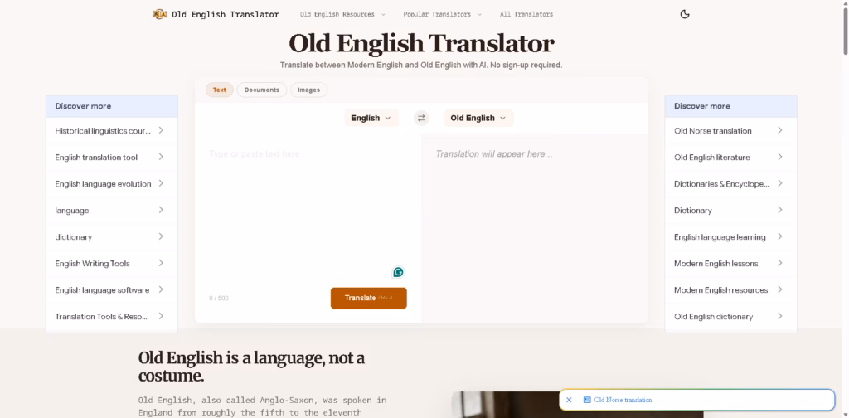Switch to the Documents tab
Viewport: 849px width, 418px height.
[x=261, y=90]
